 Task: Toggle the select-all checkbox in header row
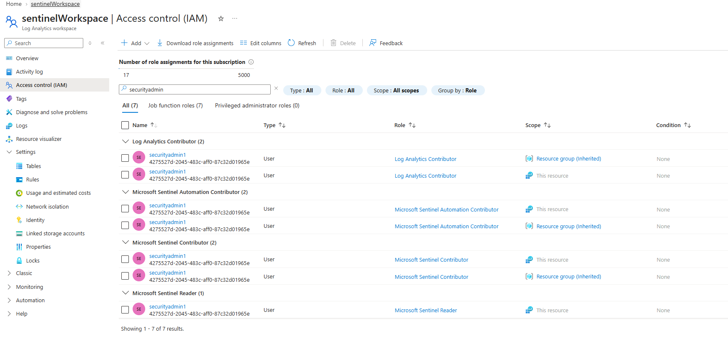point(125,125)
